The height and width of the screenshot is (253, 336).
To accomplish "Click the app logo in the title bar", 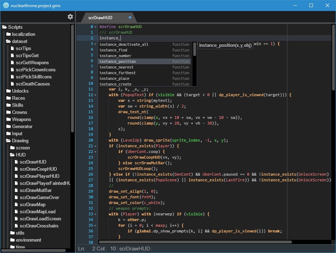I will pyautogui.click(x=6, y=6).
